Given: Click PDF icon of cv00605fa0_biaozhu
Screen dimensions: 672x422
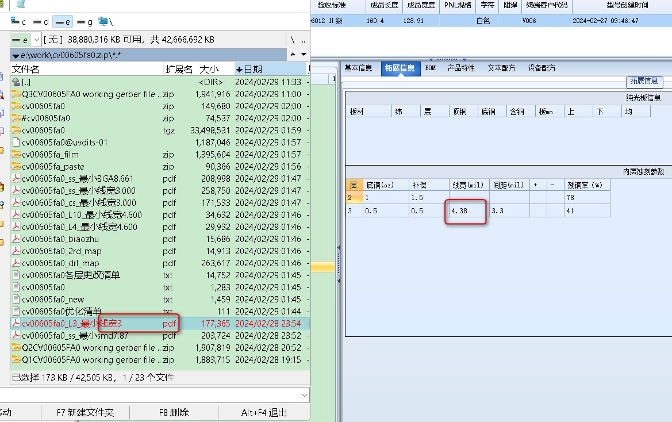Looking at the screenshot, I should pyautogui.click(x=16, y=239).
